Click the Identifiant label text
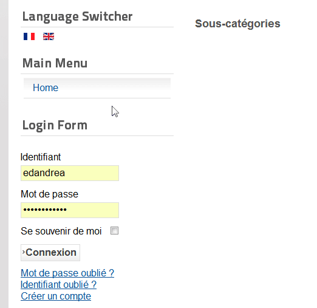 [41, 157]
